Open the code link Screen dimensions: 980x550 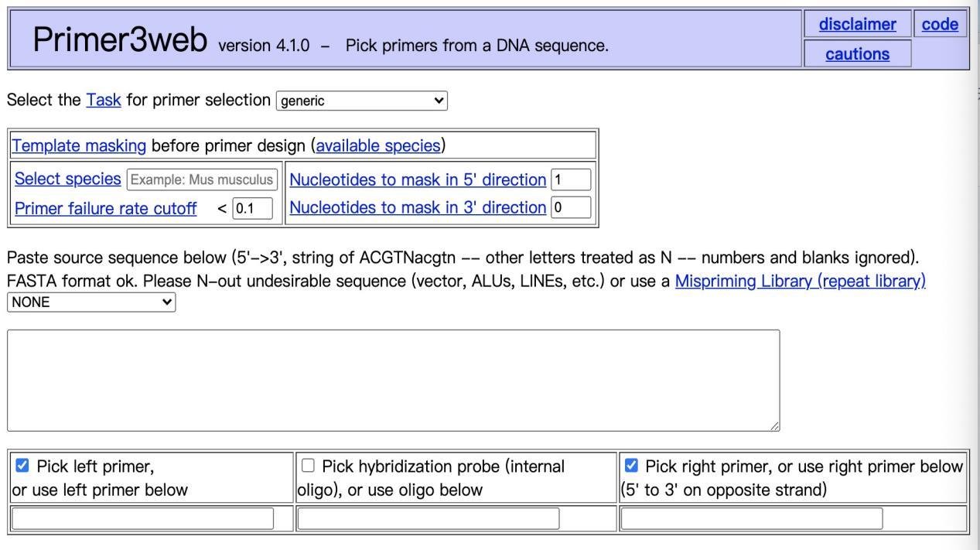(x=940, y=25)
